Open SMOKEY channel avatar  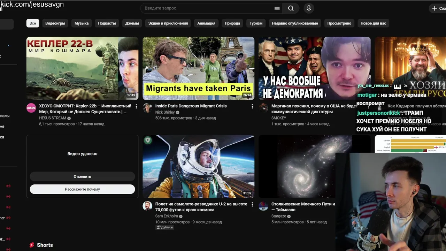(x=263, y=108)
